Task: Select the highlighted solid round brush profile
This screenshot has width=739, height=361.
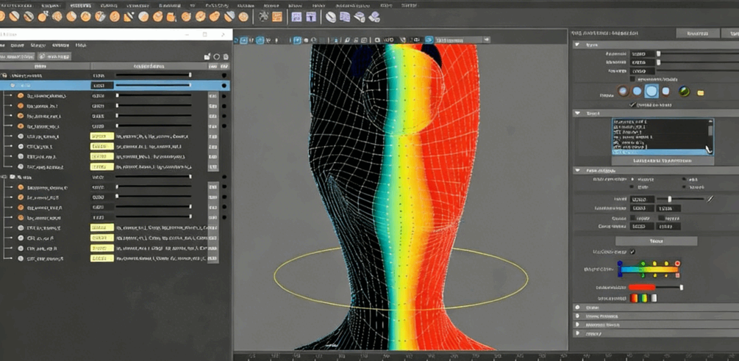Action: [651, 92]
